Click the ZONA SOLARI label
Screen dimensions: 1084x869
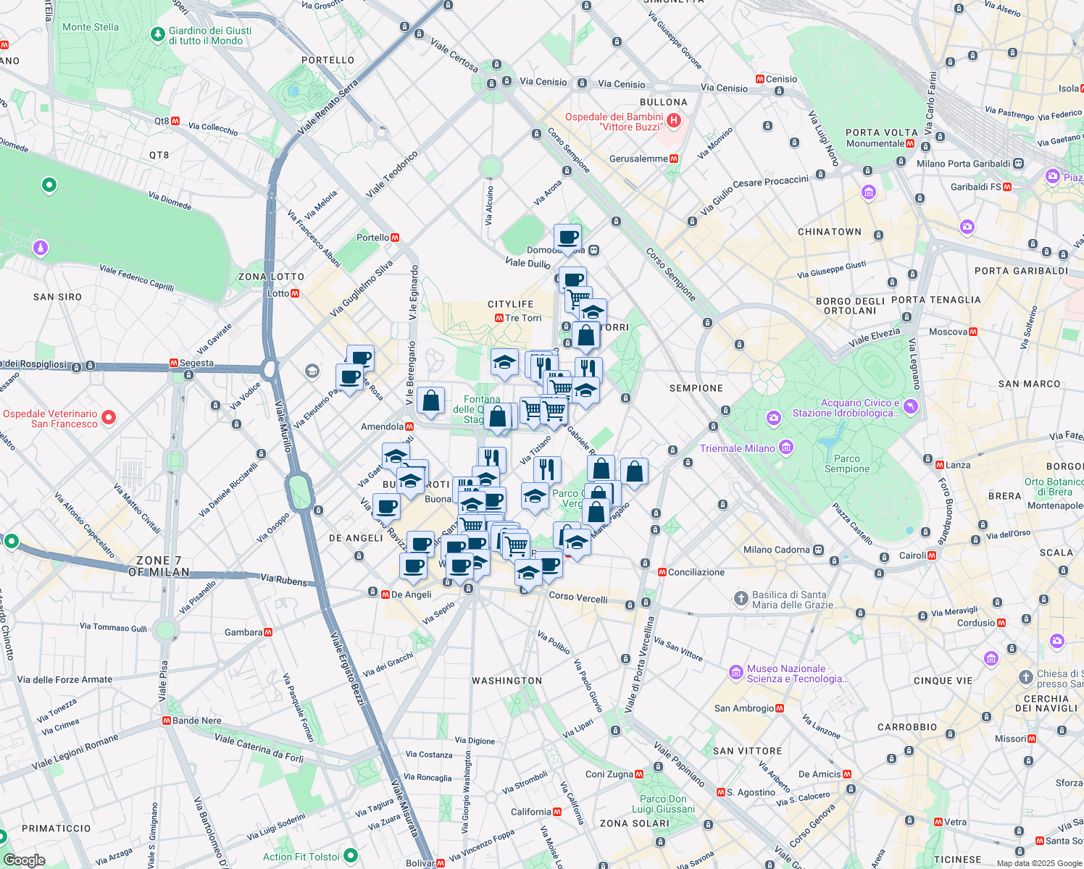(x=635, y=823)
